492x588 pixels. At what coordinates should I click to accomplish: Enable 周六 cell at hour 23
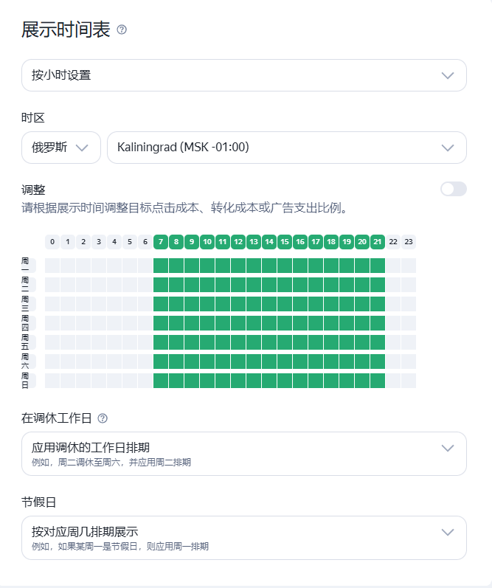click(x=409, y=362)
